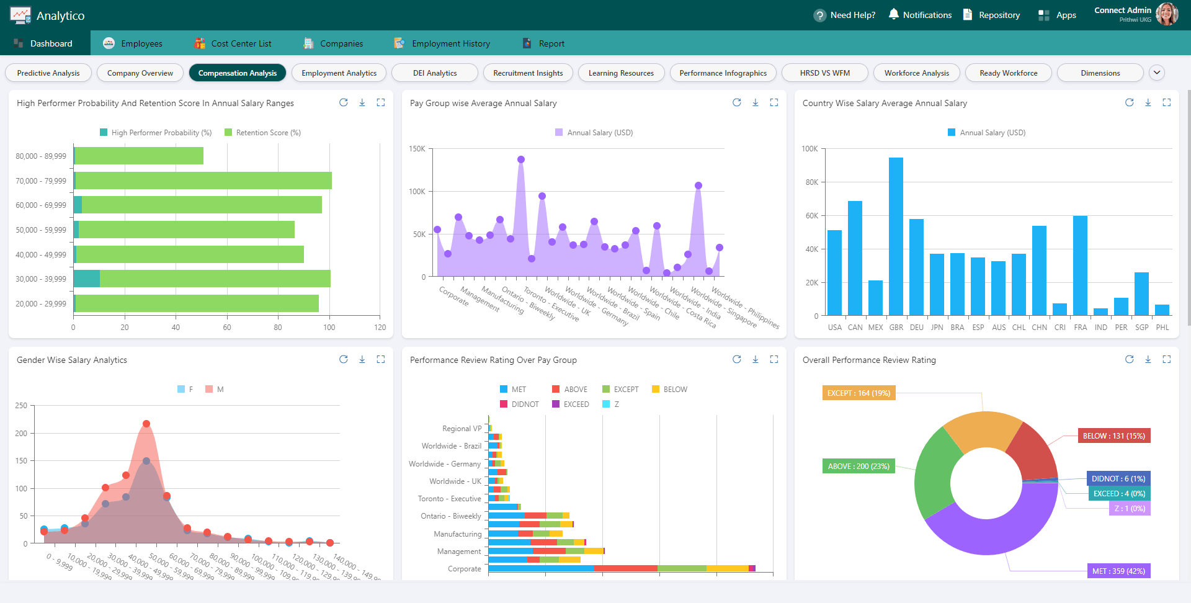Image resolution: width=1191 pixels, height=603 pixels.
Task: Open the Dimensions dropdown
Action: tap(1100, 73)
